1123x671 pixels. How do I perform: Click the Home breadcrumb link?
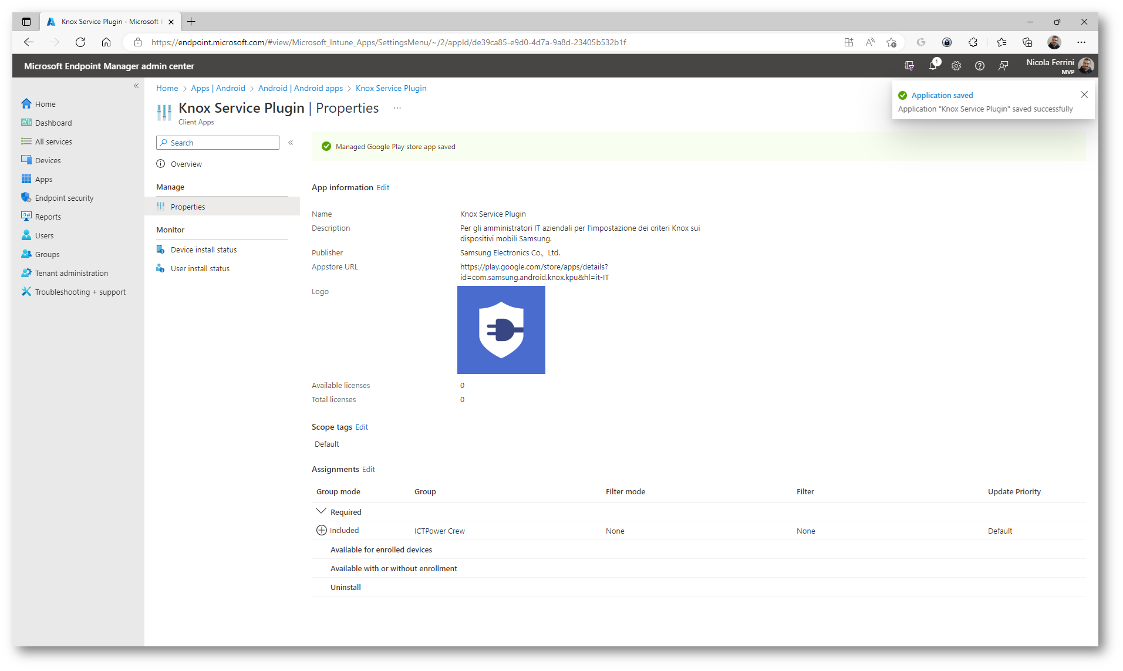click(x=167, y=88)
